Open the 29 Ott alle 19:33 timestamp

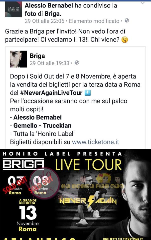coord(49,63)
